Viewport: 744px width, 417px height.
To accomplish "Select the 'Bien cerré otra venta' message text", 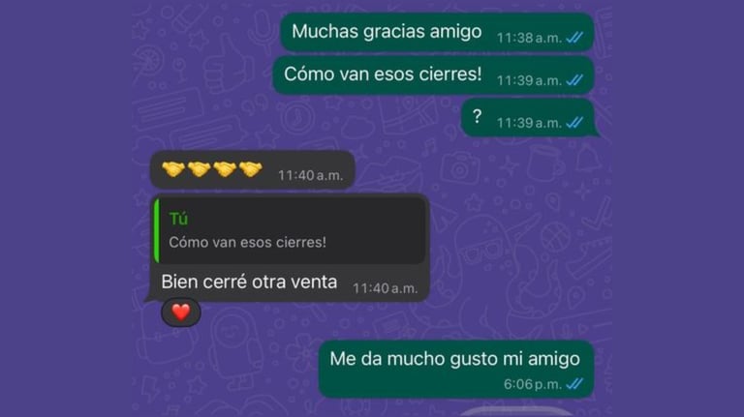I will point(249,282).
